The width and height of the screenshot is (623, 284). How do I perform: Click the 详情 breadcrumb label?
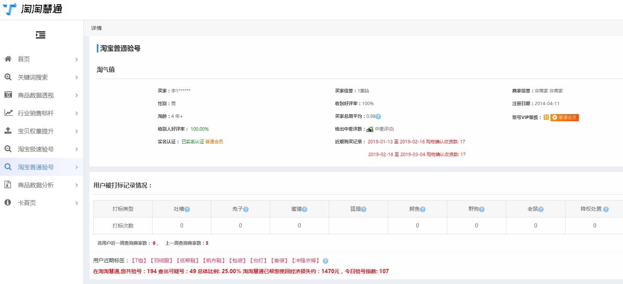pos(96,28)
